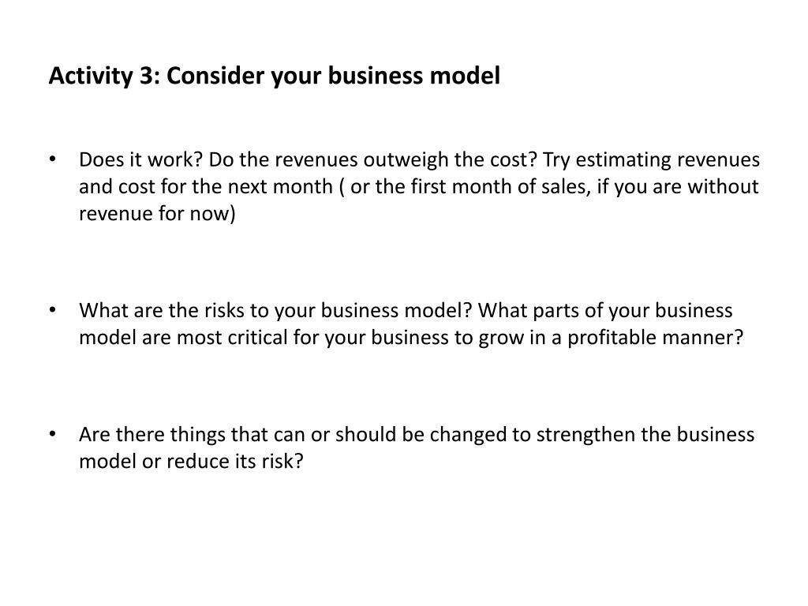Image resolution: width=808 pixels, height=606 pixels.
Task: Click the text 'model or reduce its risk?'
Action: [191, 461]
